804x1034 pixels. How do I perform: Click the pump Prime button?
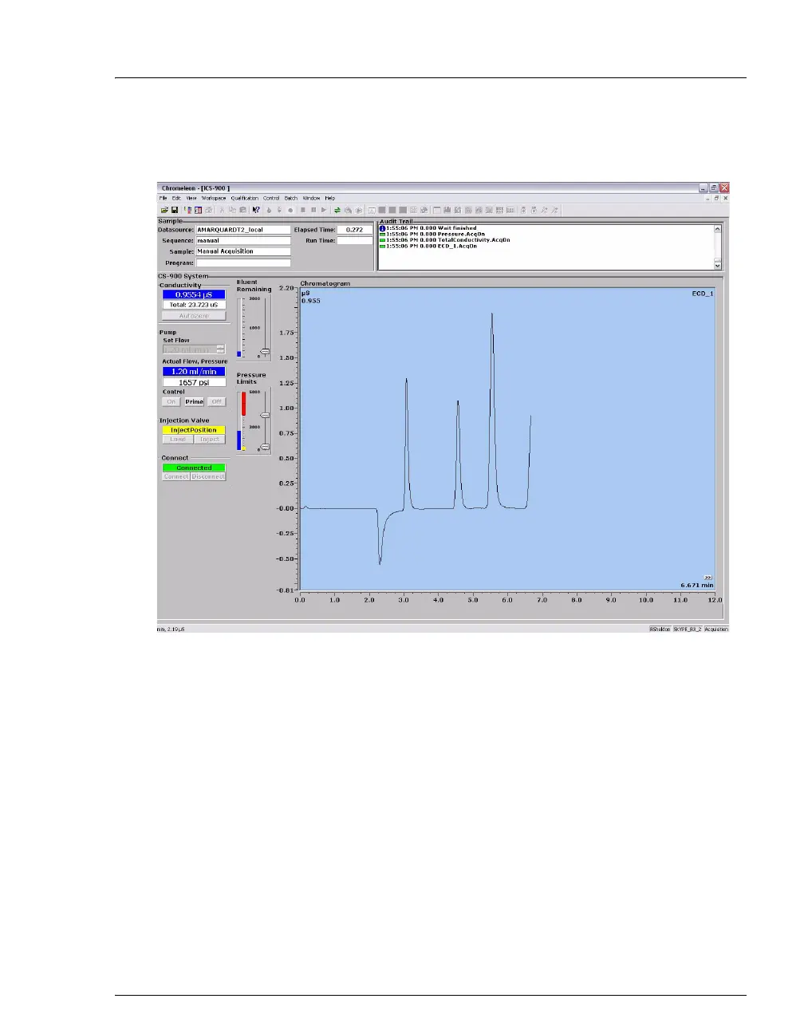click(x=195, y=401)
